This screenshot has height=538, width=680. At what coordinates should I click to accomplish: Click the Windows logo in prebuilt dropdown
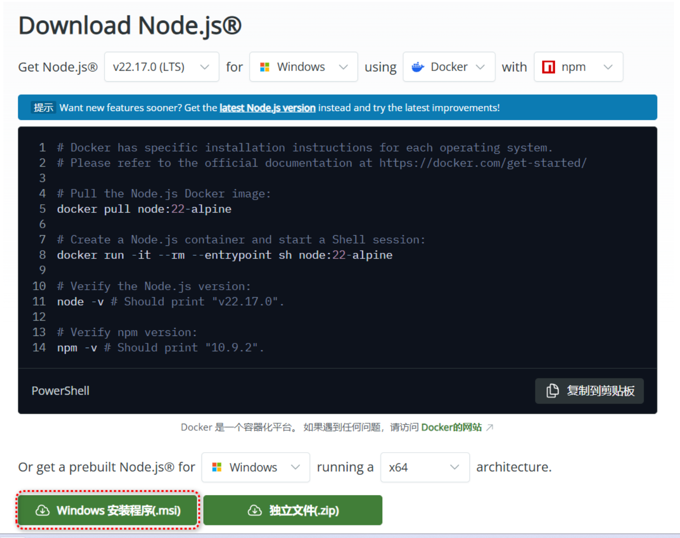tap(217, 467)
